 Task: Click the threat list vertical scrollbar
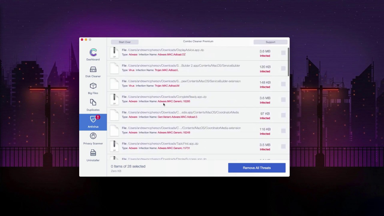288,62
